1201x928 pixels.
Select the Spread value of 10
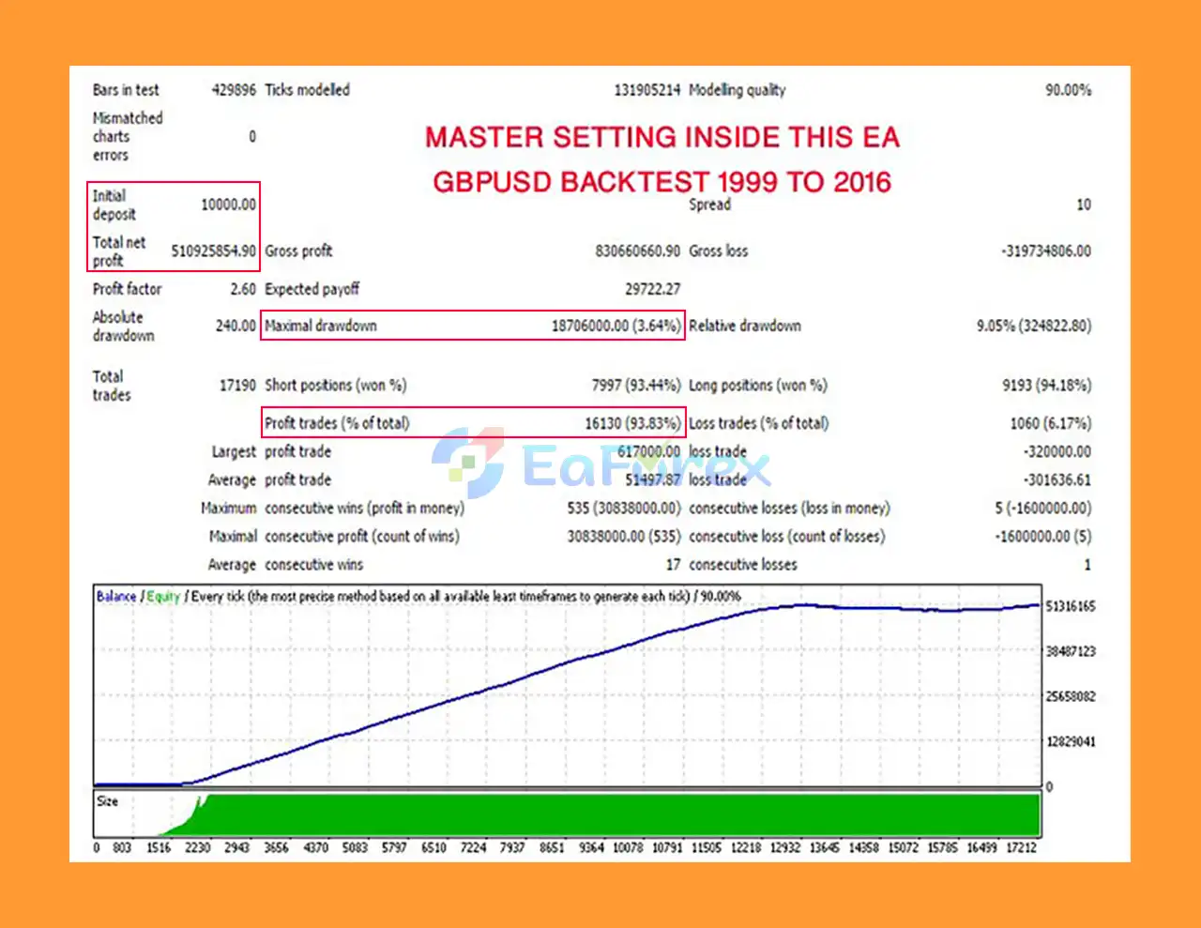[x=1084, y=205]
